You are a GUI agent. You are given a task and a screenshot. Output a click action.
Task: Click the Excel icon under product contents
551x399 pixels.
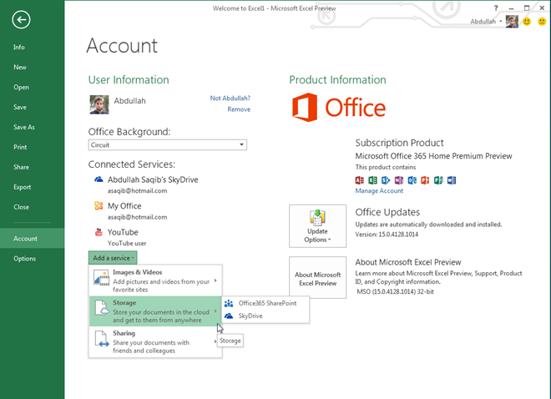[x=372, y=180]
